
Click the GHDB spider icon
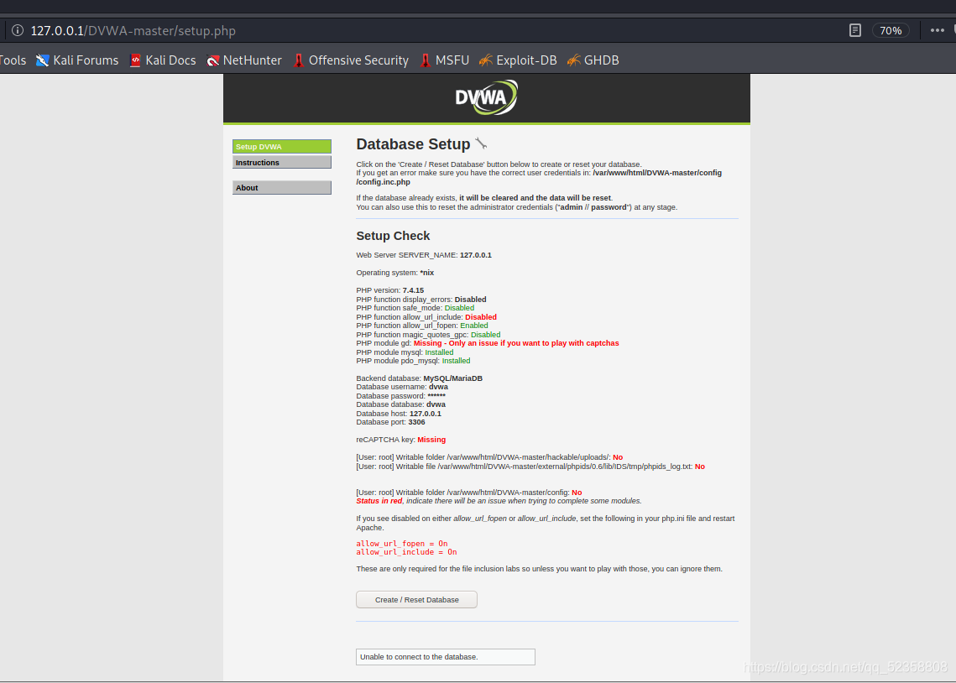pos(573,60)
